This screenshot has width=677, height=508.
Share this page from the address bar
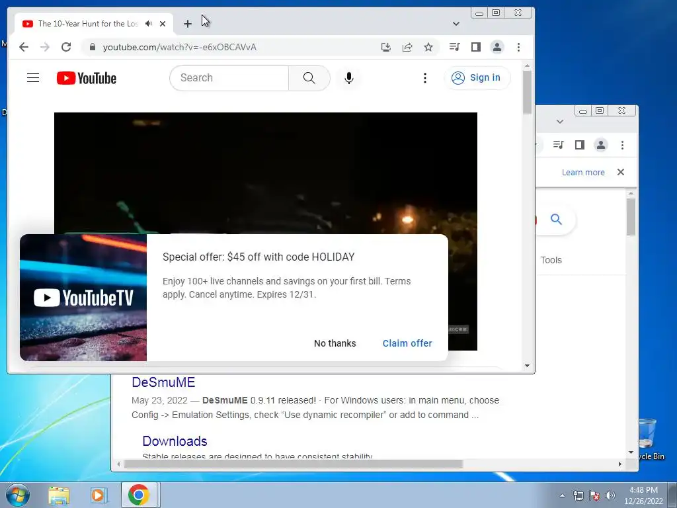407,47
